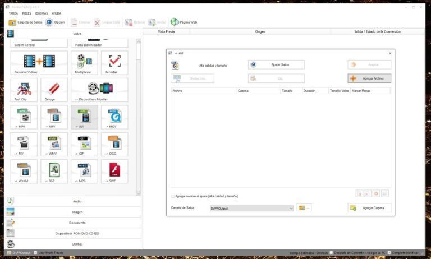Choose the MKV conversion format
This screenshot has height=259, width=431.
[54, 117]
